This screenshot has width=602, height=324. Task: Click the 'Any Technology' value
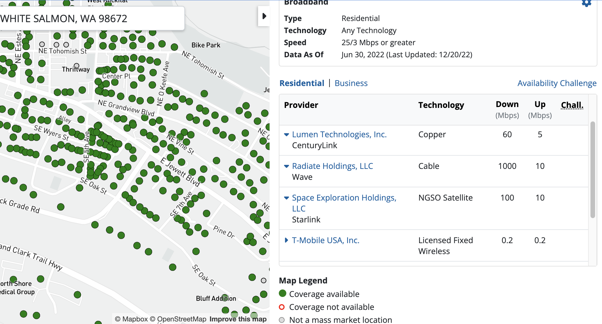pos(369,31)
